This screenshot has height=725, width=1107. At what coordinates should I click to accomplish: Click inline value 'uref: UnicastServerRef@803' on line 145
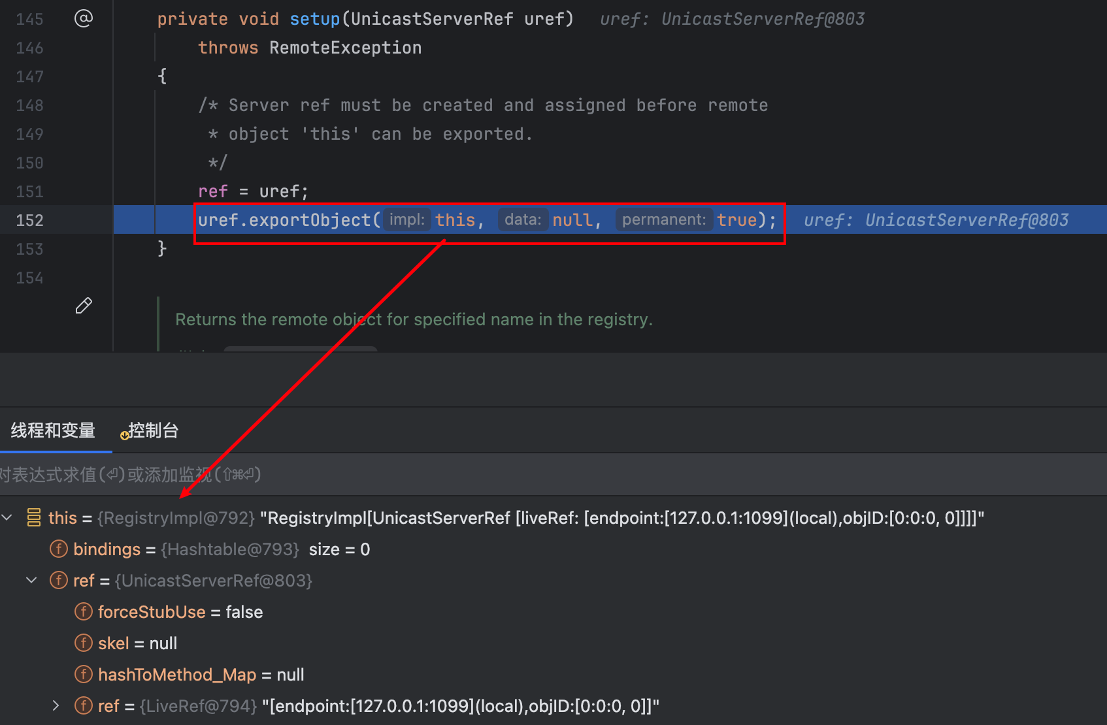733,19
